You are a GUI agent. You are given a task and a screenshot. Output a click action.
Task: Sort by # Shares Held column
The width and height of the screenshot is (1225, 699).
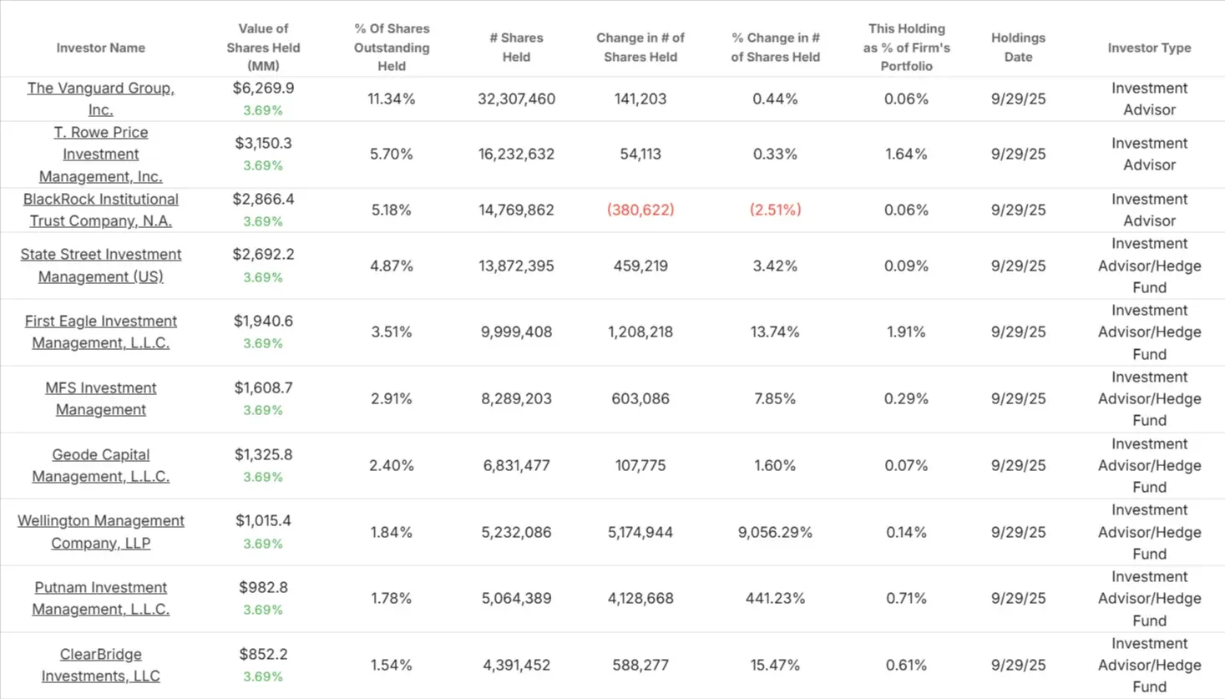(x=516, y=48)
